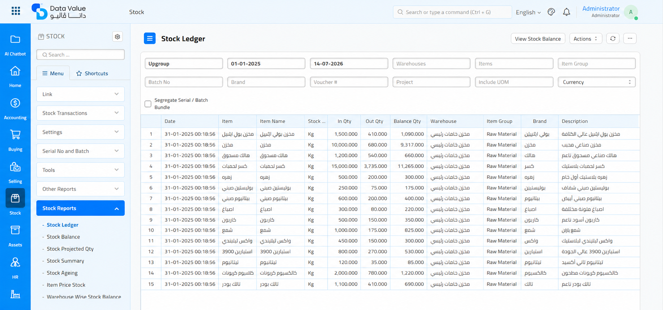663x310 pixels.
Task: Click the View Stock Balance button
Action: pyautogui.click(x=538, y=39)
